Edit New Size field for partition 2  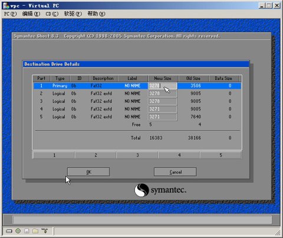point(163,93)
